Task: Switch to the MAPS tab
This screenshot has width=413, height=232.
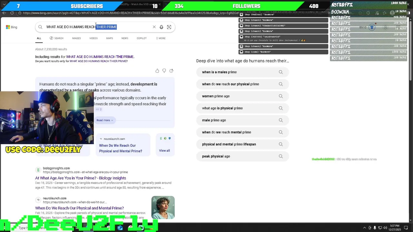Action: 110,38
